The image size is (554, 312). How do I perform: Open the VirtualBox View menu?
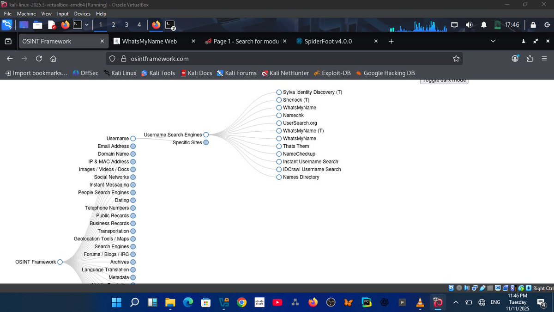click(46, 14)
